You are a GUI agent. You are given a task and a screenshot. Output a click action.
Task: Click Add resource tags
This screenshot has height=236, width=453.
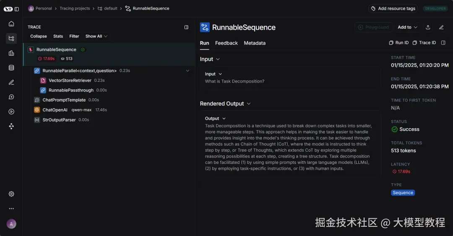(393, 8)
